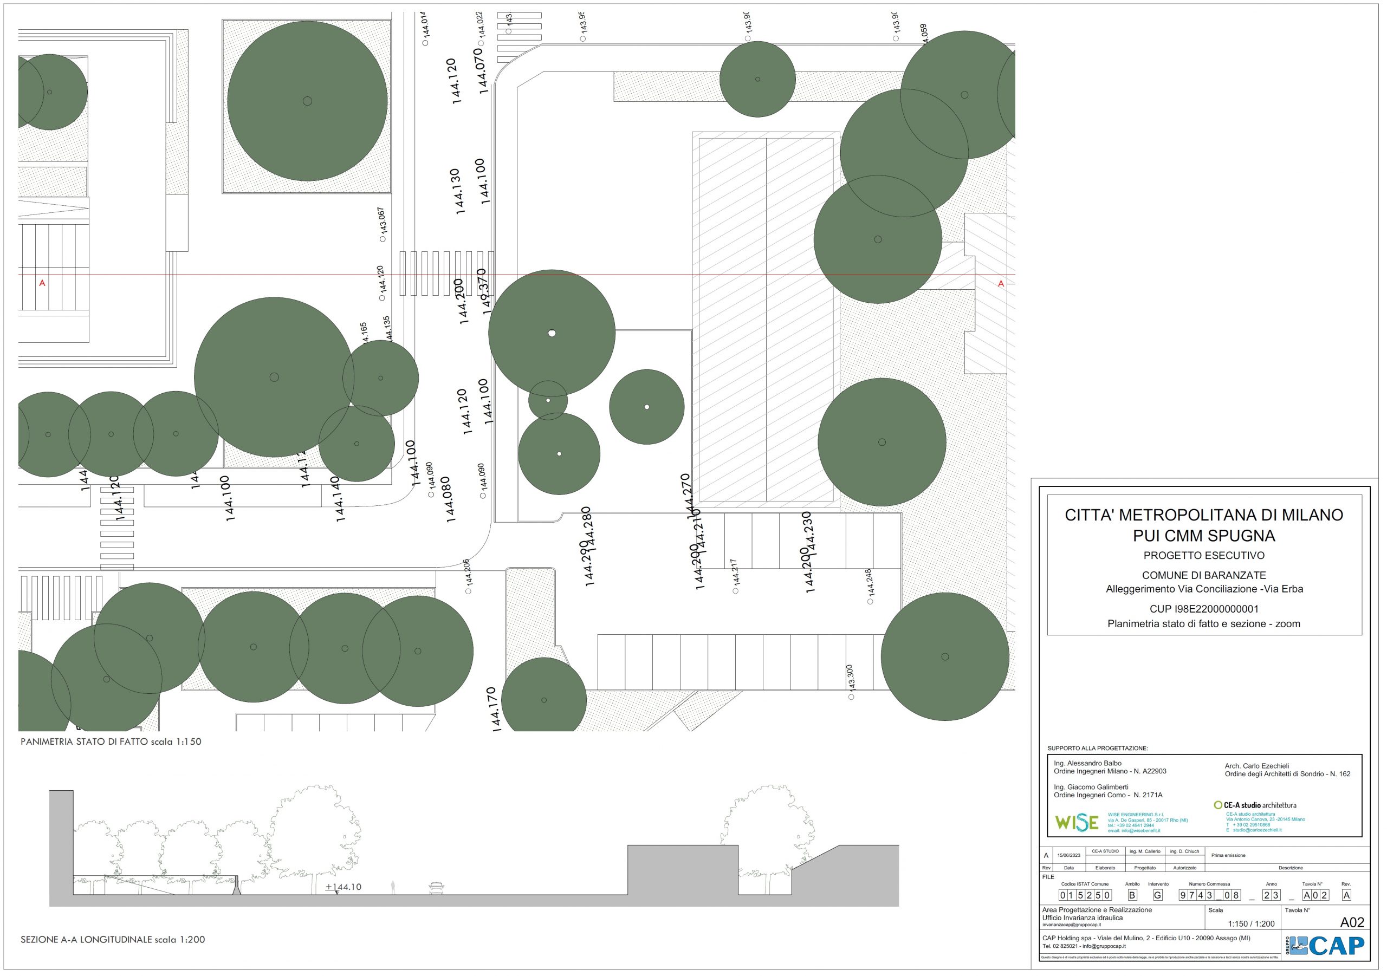Click the 149.370 elevation label
1387x976 pixels.
(x=484, y=292)
